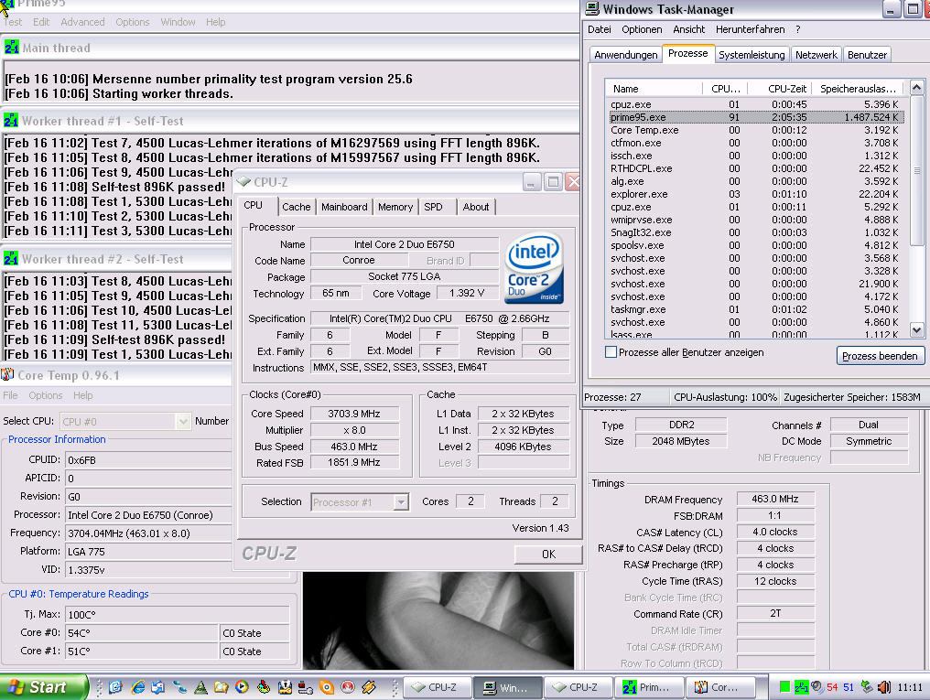Open the blue chain-link icon in quick launch
Image resolution: width=930 pixels, height=700 pixels.
click(x=179, y=687)
